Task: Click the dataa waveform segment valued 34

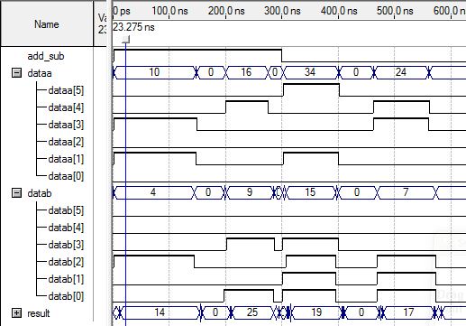Action: pyautogui.click(x=310, y=72)
